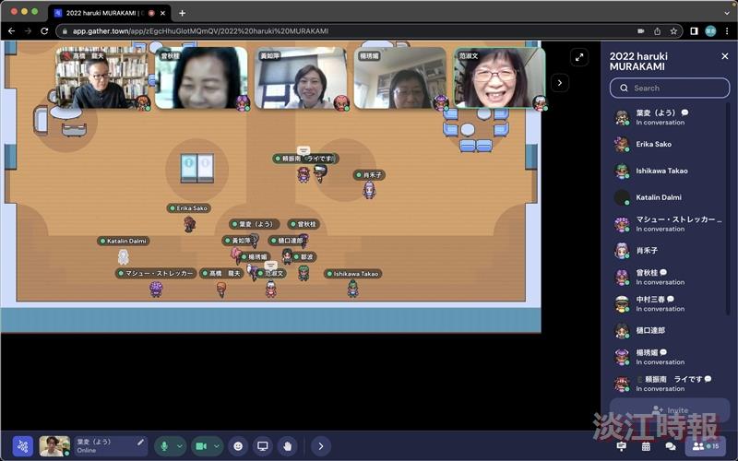Screen dimensions: 738x461
Task: Toggle the participants list showing 15 online
Action: point(706,446)
